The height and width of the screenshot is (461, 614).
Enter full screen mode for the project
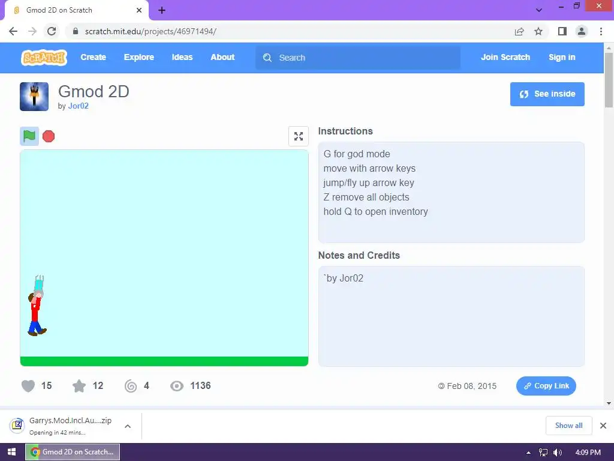point(299,136)
